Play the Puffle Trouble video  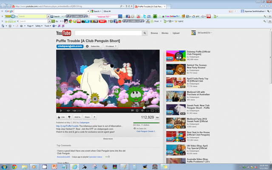point(61,110)
